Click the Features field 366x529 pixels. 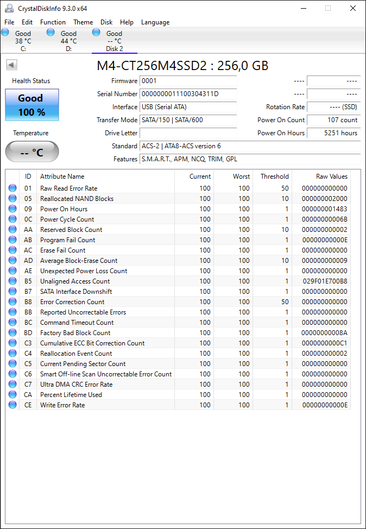click(x=250, y=159)
